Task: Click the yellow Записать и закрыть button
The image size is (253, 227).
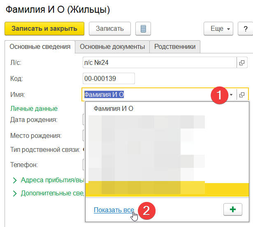Action: [x=44, y=29]
